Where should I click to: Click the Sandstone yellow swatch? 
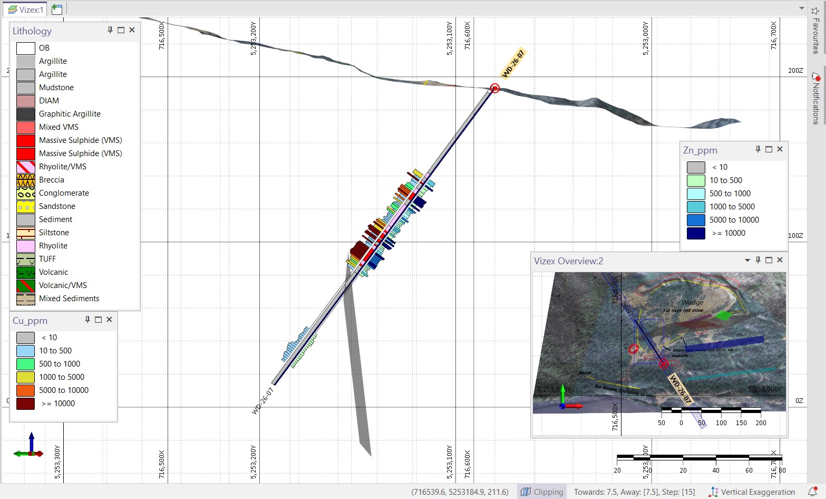pyautogui.click(x=26, y=206)
